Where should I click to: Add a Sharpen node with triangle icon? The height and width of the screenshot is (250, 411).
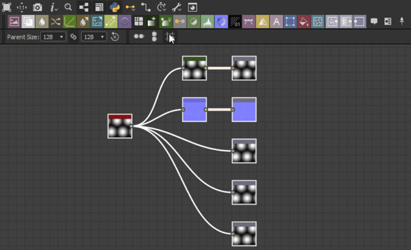(262, 22)
